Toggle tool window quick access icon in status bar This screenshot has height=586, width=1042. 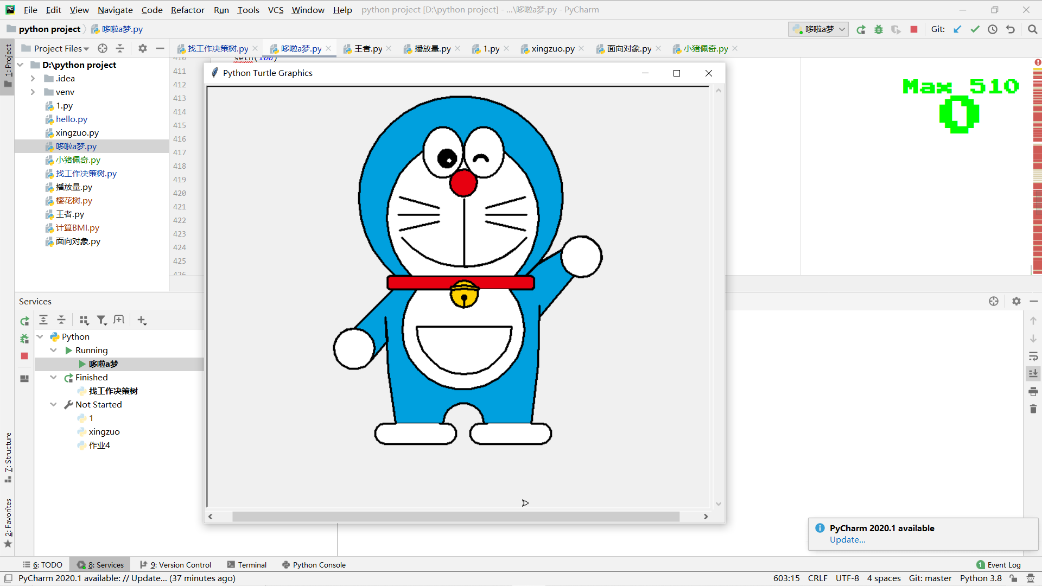[x=8, y=578]
